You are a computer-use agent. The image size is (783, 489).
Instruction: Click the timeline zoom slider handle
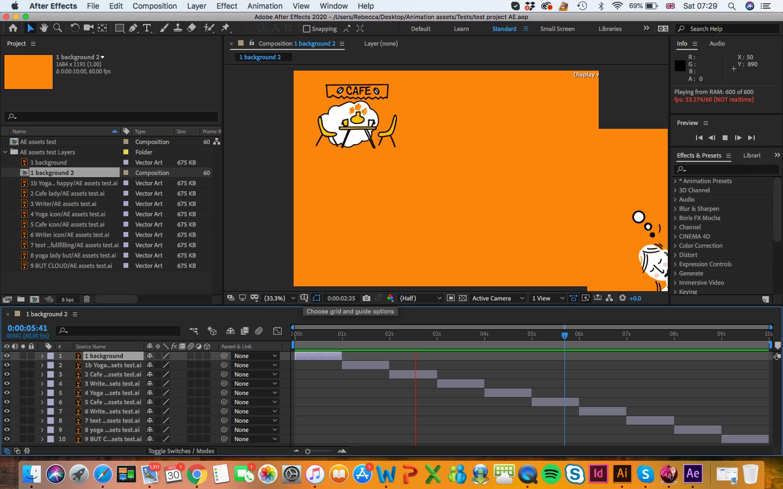click(x=308, y=452)
